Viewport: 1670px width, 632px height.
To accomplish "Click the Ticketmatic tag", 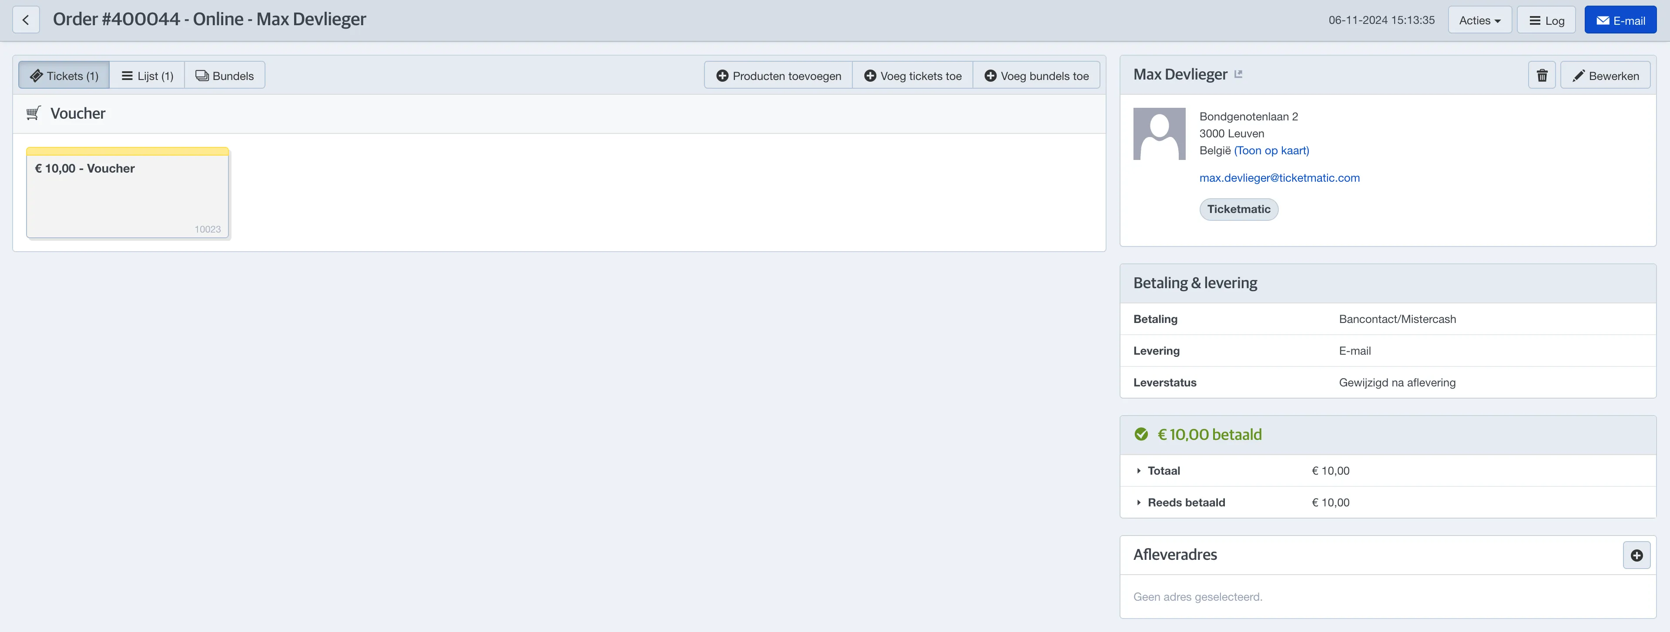I will [x=1238, y=209].
